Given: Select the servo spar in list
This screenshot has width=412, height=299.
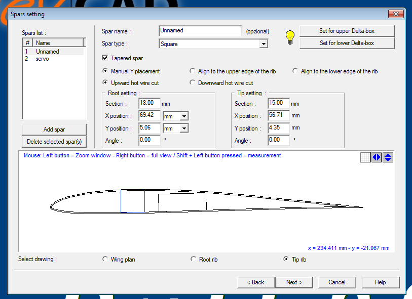Looking at the screenshot, I should tap(42, 59).
